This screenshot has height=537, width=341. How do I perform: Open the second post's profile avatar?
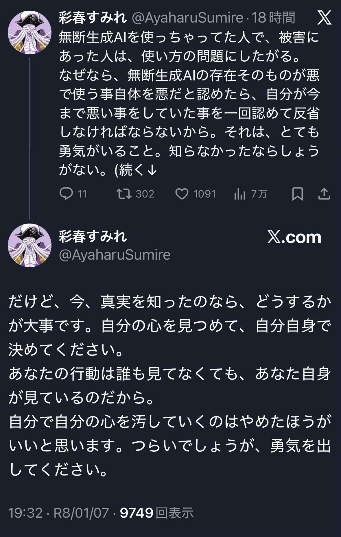point(30,245)
